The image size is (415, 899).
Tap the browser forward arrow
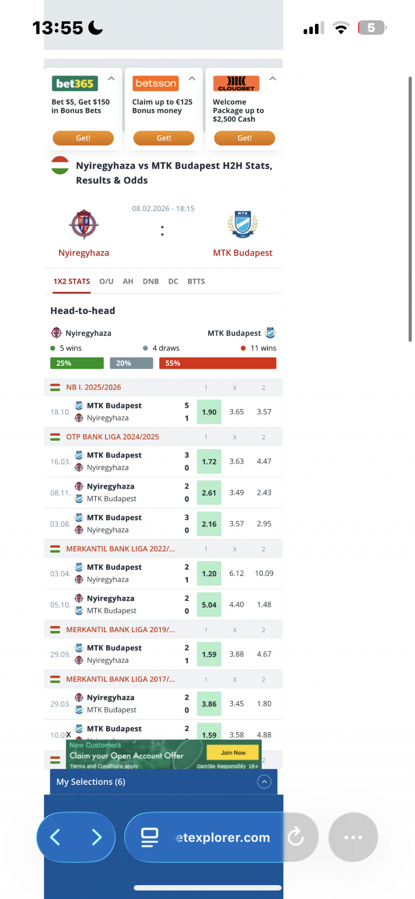click(97, 837)
